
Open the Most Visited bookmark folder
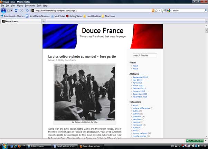[x=58, y=16]
